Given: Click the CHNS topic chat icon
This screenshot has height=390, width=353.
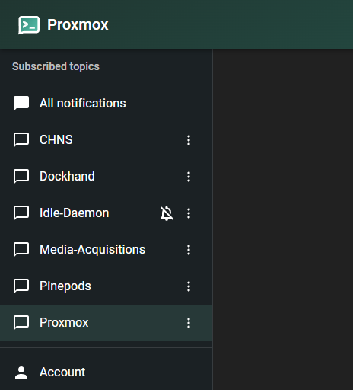Looking at the screenshot, I should 21,140.
